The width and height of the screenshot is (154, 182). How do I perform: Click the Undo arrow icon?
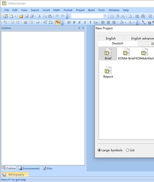click(57, 16)
